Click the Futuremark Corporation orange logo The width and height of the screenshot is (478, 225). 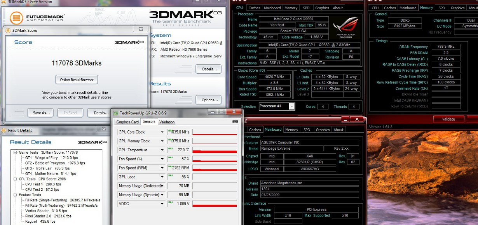pyautogui.click(x=16, y=18)
